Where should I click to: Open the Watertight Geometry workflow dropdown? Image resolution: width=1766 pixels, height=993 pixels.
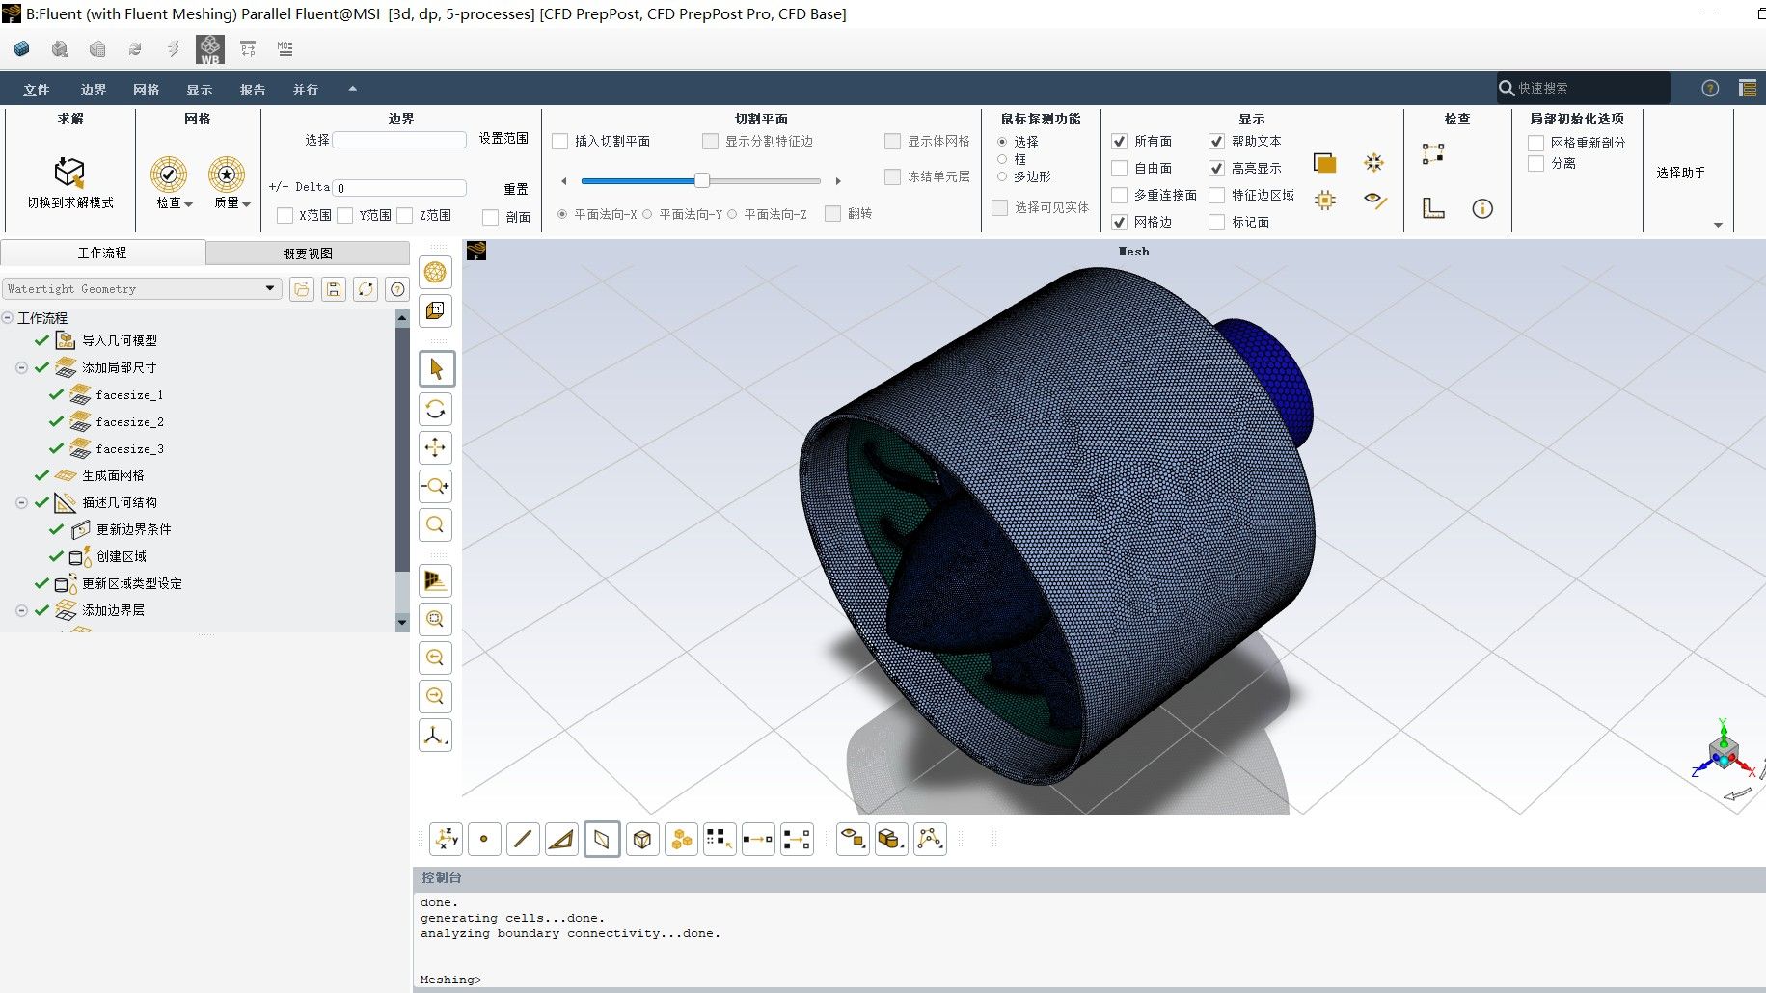[x=270, y=288]
